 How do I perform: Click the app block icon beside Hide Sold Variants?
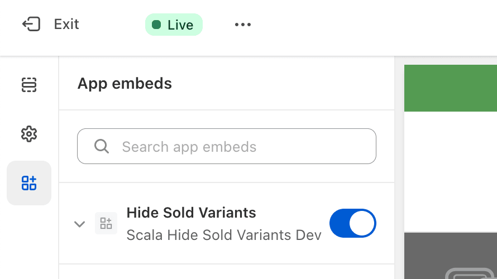106,223
